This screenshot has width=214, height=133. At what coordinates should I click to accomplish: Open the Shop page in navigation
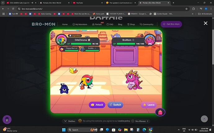[x=131, y=24]
